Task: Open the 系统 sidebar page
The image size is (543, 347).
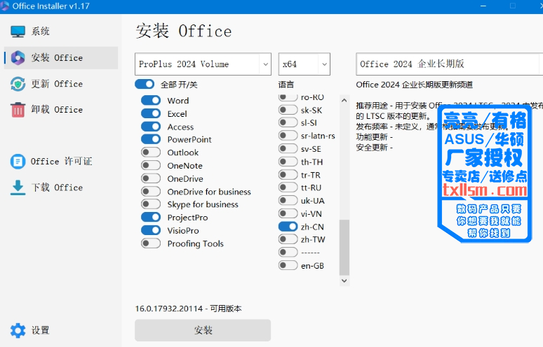Action: click(x=61, y=31)
